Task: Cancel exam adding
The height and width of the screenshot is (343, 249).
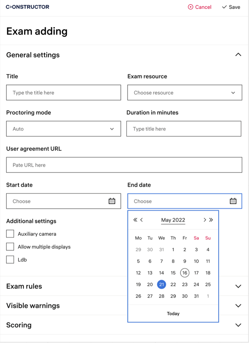Action: [199, 7]
